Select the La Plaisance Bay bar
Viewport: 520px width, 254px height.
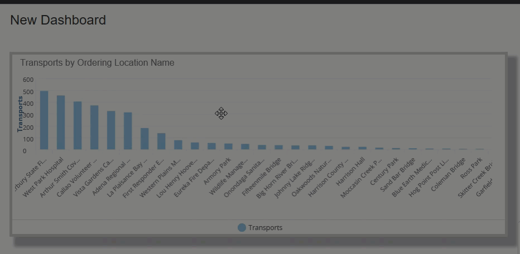[x=145, y=139]
